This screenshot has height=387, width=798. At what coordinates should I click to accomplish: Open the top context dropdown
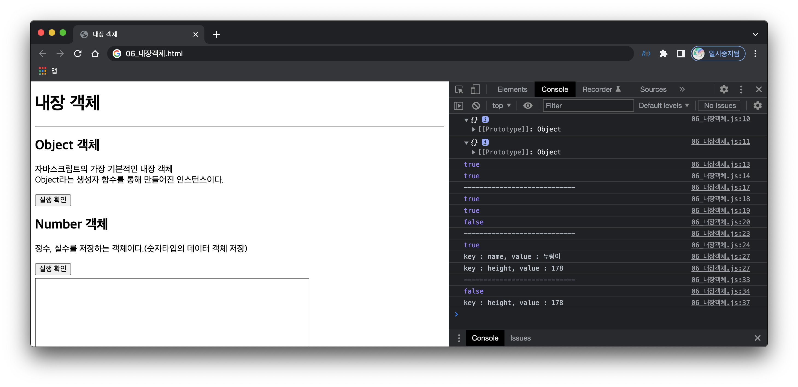(x=501, y=106)
